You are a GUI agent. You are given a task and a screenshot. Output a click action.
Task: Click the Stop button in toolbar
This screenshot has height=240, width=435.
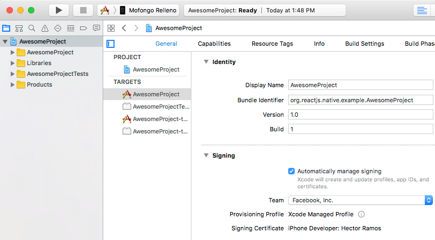(x=83, y=10)
